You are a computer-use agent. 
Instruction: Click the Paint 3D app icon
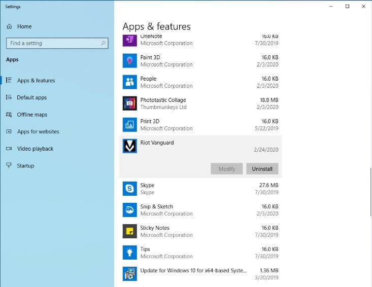tap(130, 61)
